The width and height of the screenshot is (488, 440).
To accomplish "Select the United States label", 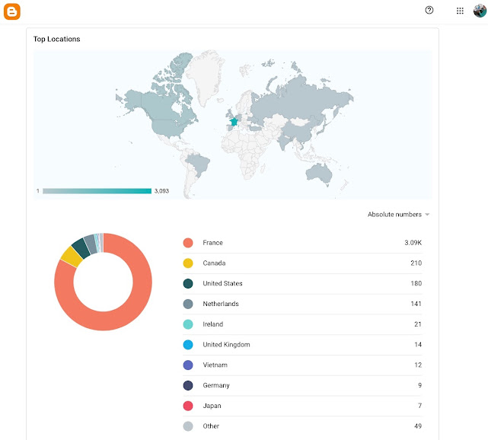I will click(x=222, y=283).
